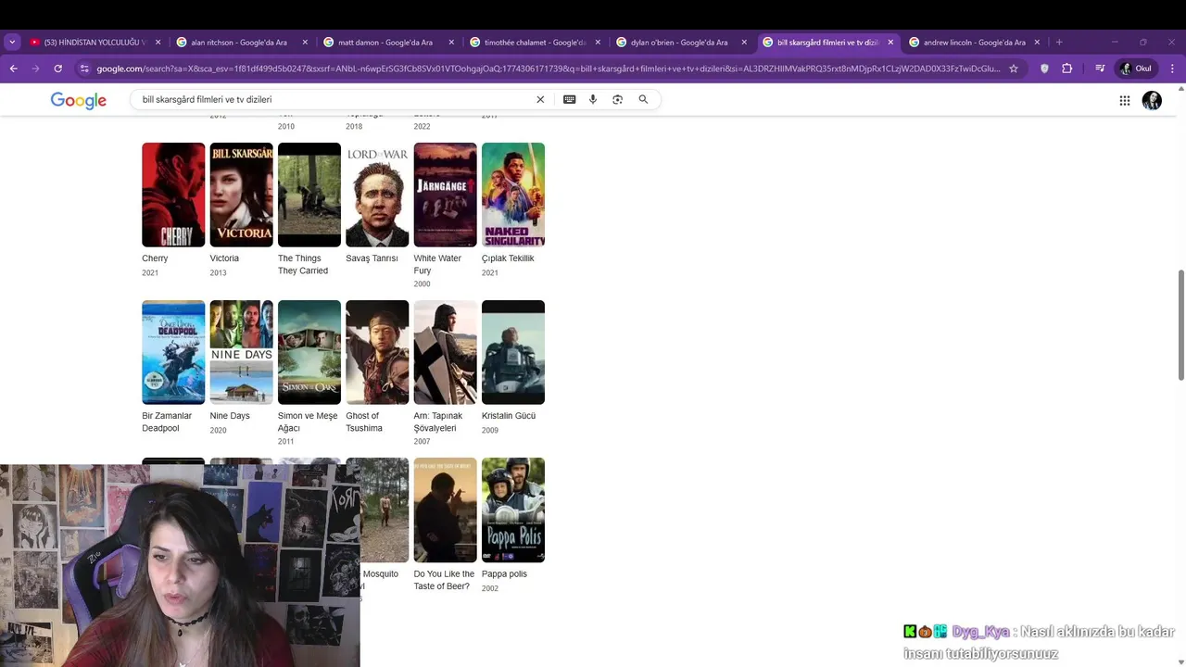Click the Pappa polis title link
This screenshot has height=667, width=1186.
pyautogui.click(x=504, y=574)
